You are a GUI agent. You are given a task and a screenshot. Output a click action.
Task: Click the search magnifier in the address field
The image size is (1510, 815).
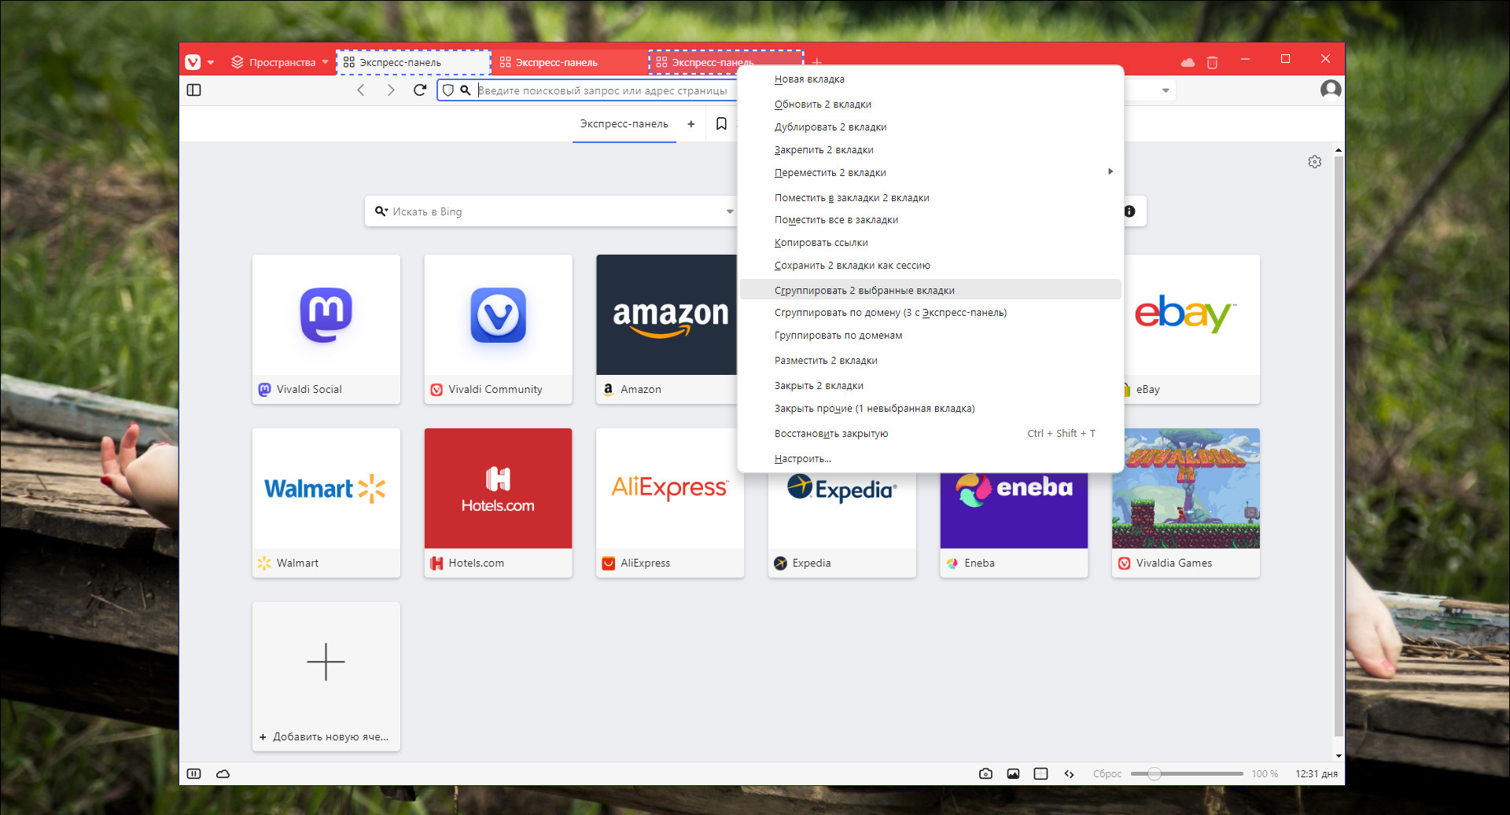tap(466, 90)
